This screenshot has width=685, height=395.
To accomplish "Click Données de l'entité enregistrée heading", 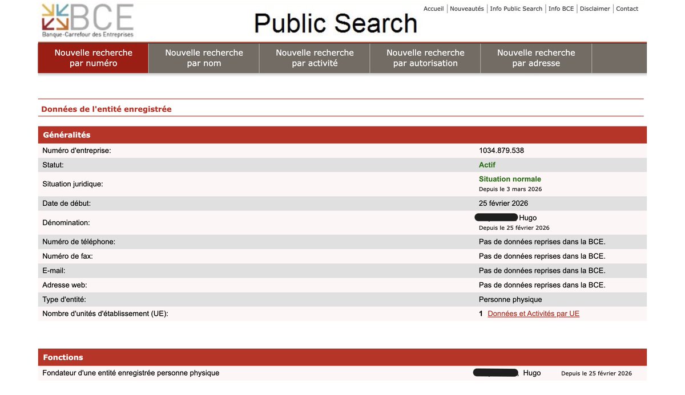I will point(106,109).
